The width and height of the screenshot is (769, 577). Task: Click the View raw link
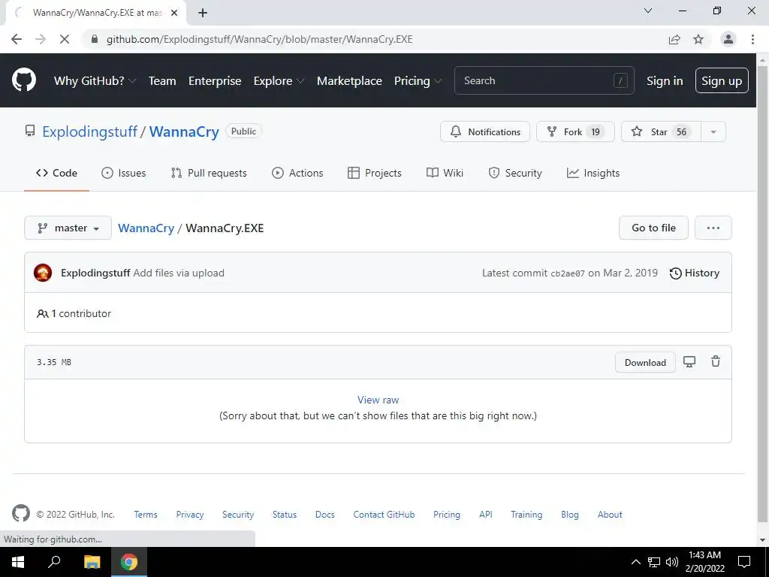click(378, 400)
